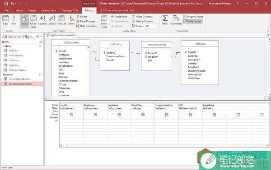Viewport: 271px width, 170px height.
Task: Choose the Append query type
Action: [x=42, y=20]
